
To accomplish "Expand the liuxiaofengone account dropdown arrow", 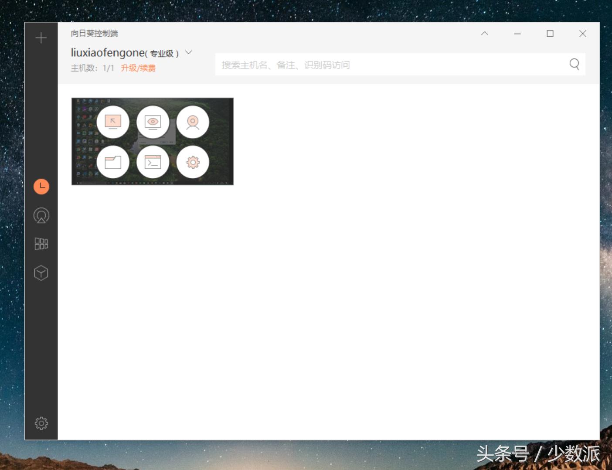I will 189,52.
